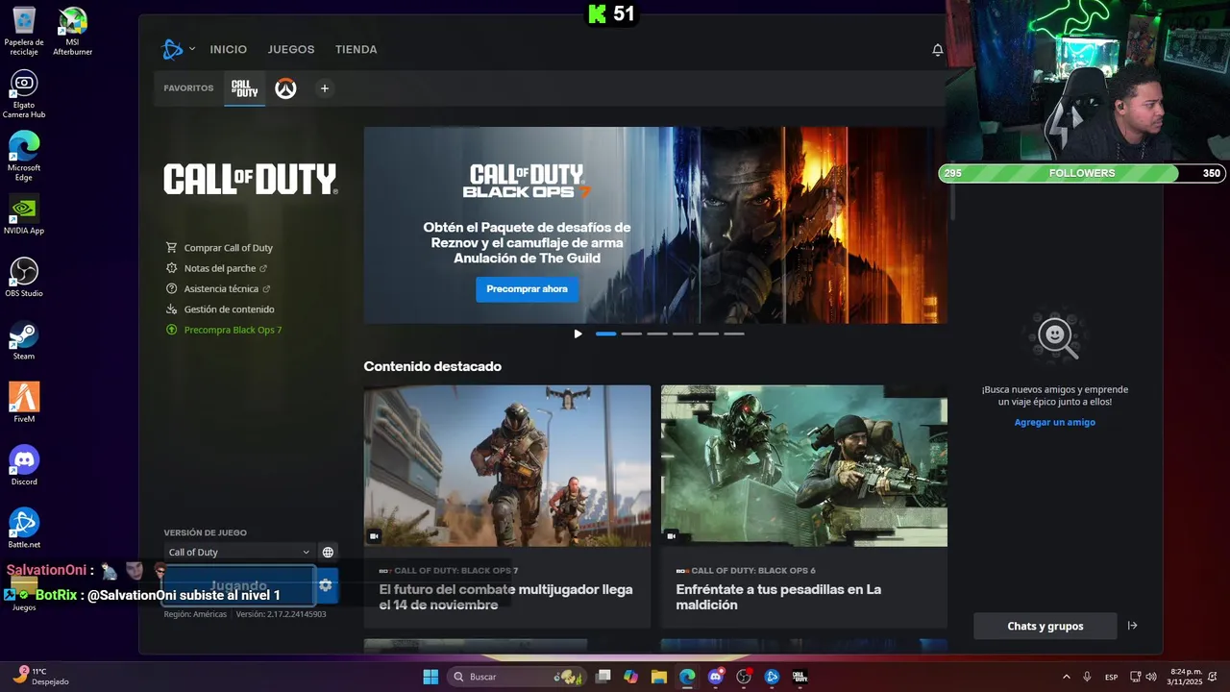Open Elgato Camera Hub desktop icon
This screenshot has height=692, width=1230.
tap(24, 94)
